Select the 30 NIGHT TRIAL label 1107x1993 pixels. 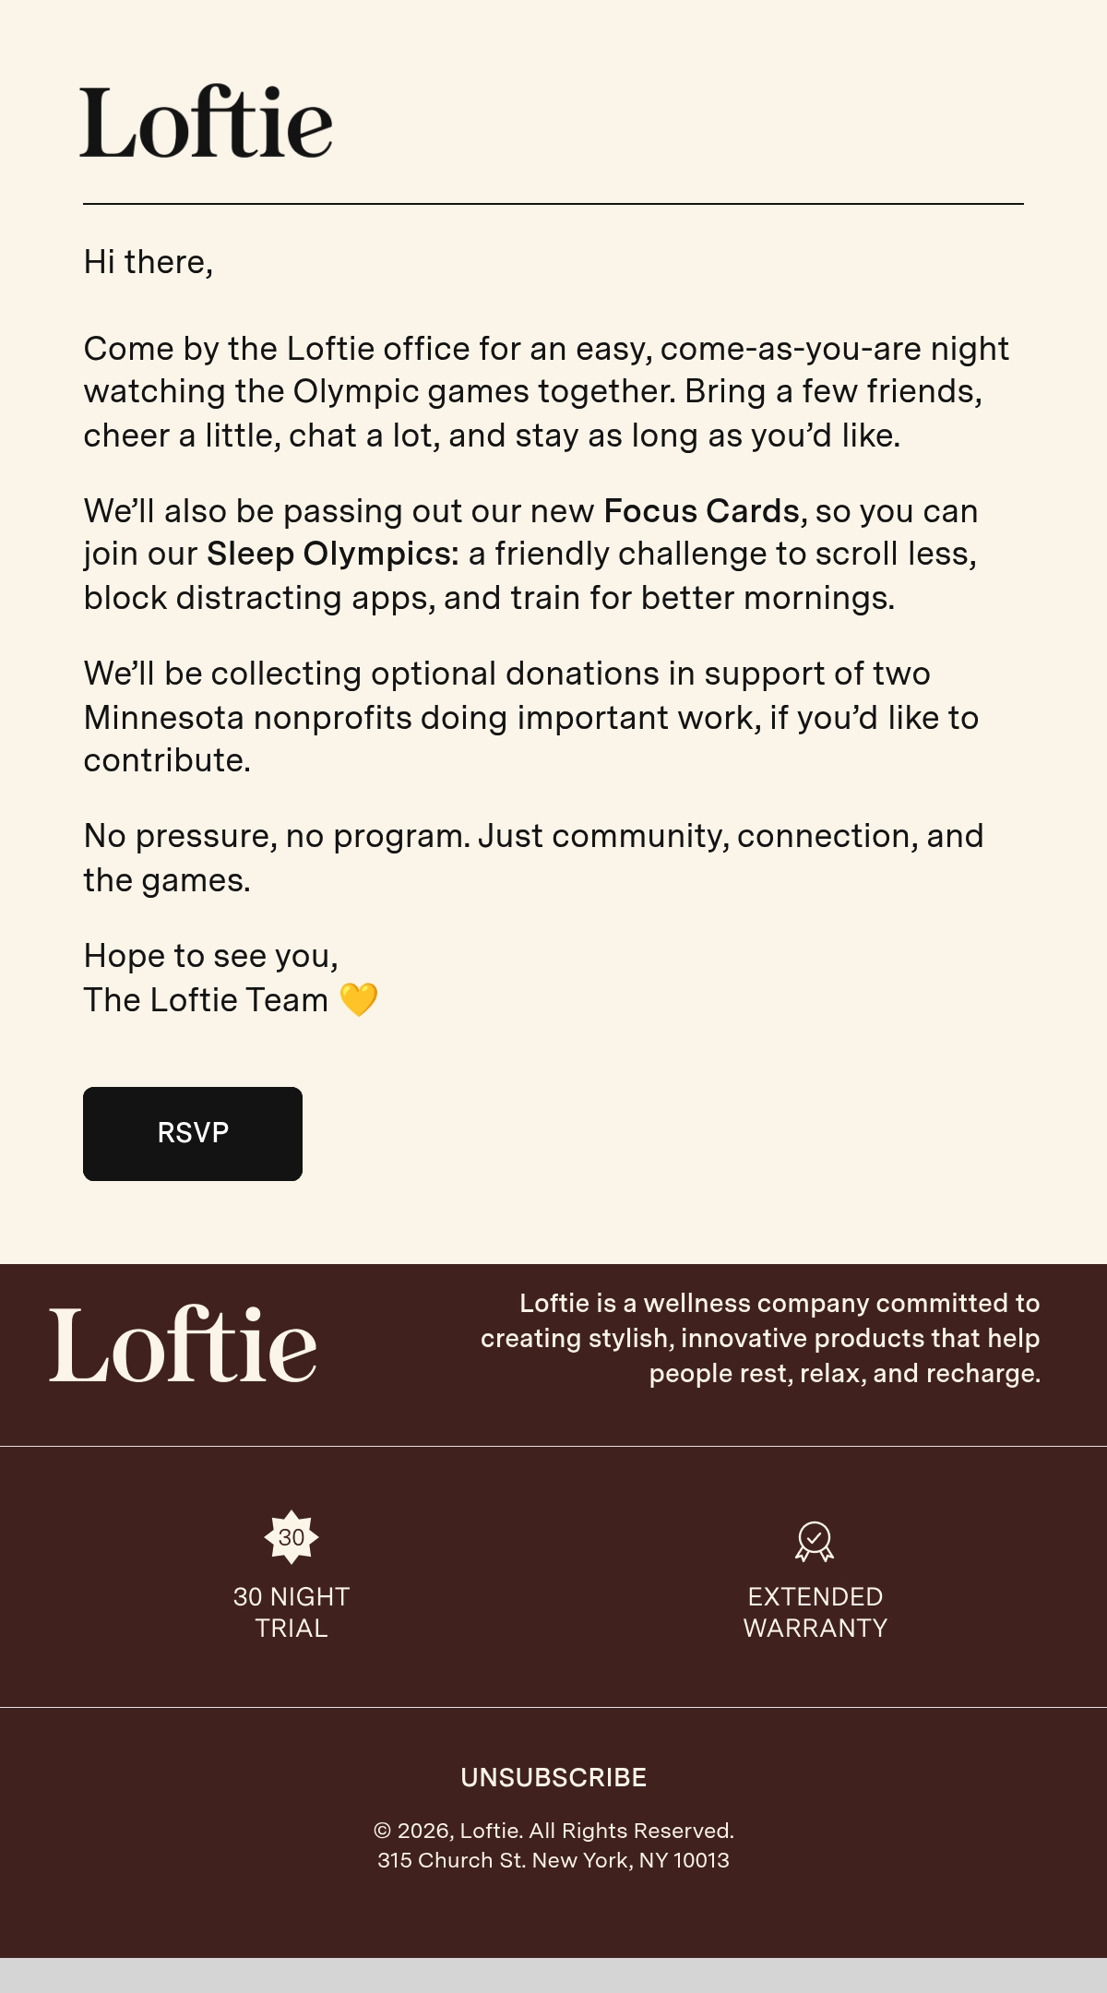[292, 1612]
